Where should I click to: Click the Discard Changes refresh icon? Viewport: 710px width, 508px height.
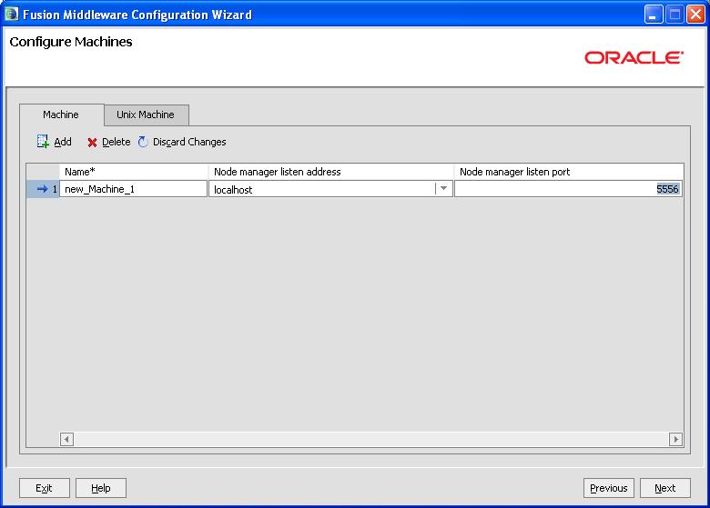(x=143, y=142)
